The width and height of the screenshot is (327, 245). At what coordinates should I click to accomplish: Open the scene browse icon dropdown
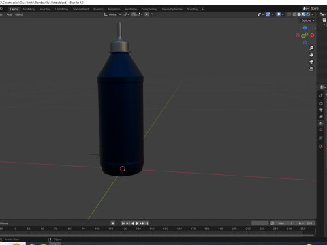[x=306, y=9]
